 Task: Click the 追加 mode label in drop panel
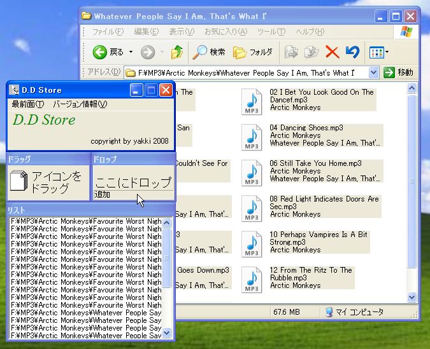click(x=103, y=195)
